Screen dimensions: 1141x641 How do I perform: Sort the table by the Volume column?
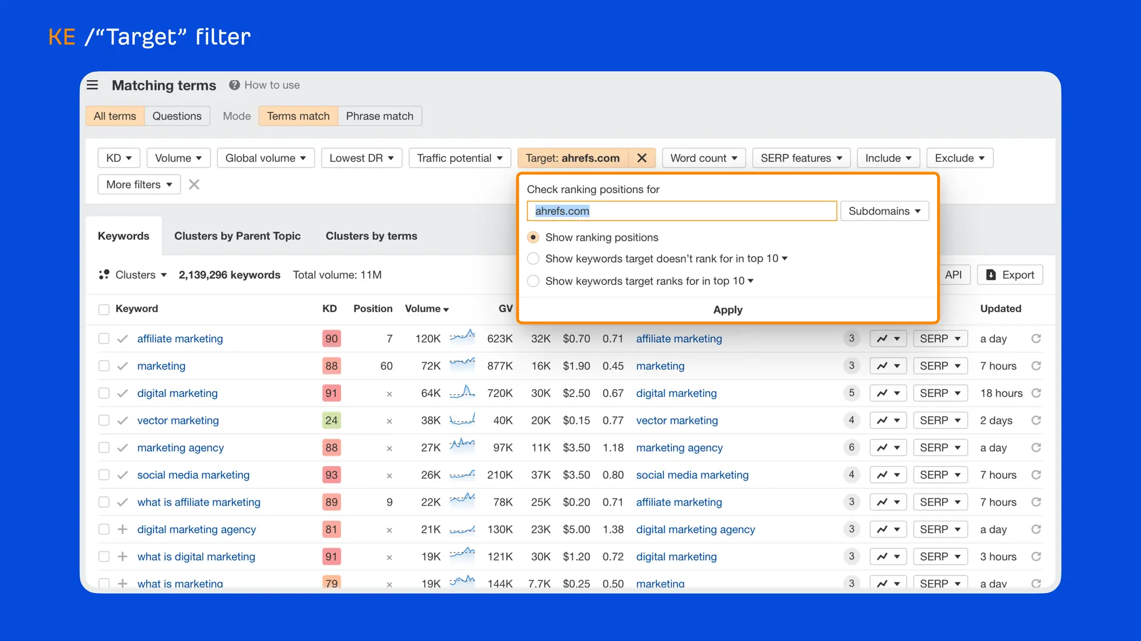[427, 309]
